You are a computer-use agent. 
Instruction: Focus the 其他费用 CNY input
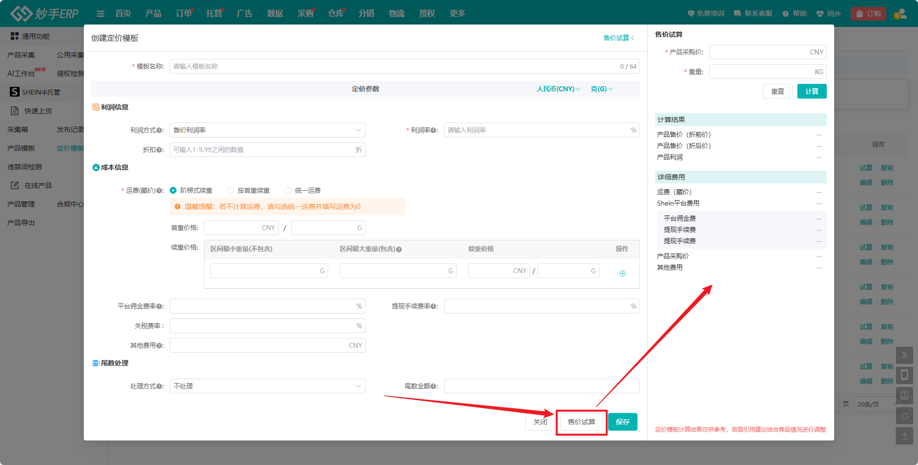[x=267, y=345]
